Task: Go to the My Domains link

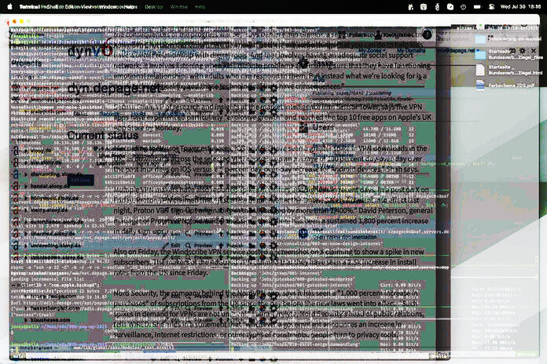Action: click(x=411, y=51)
